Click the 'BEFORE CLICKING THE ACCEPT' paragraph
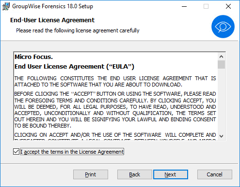The width and height of the screenshot is (240, 187). tap(115, 110)
